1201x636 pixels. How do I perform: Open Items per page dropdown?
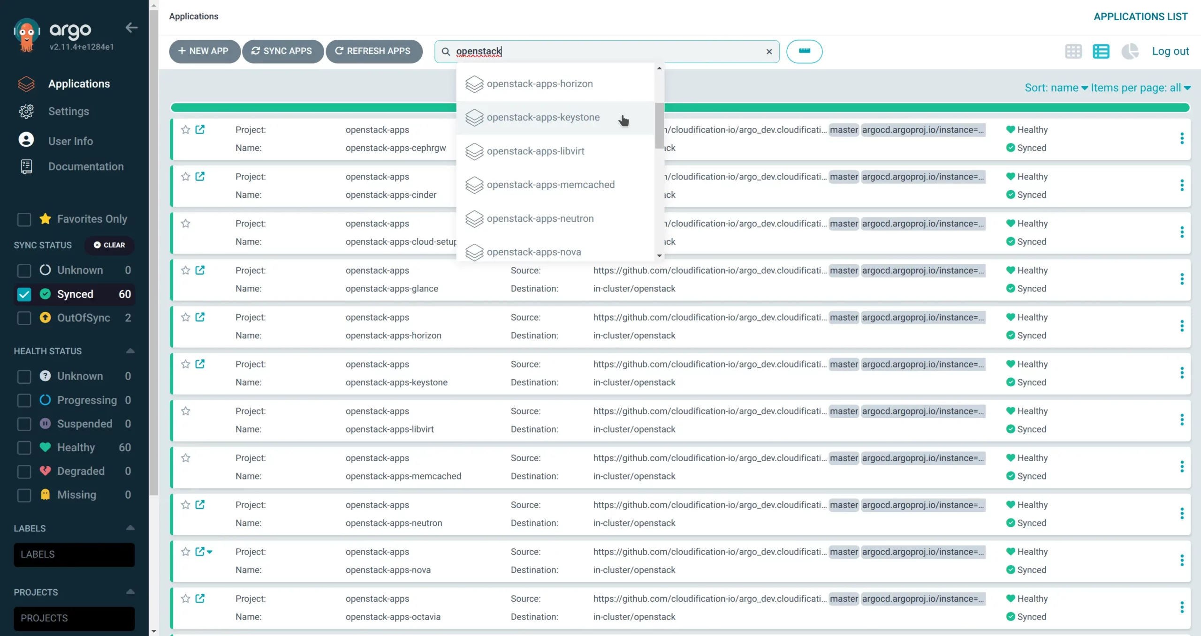1140,88
